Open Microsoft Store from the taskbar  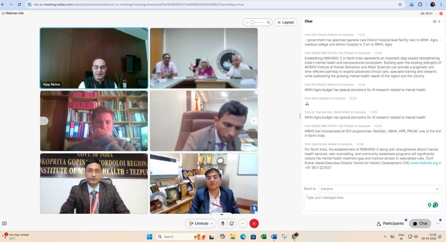(x=253, y=236)
